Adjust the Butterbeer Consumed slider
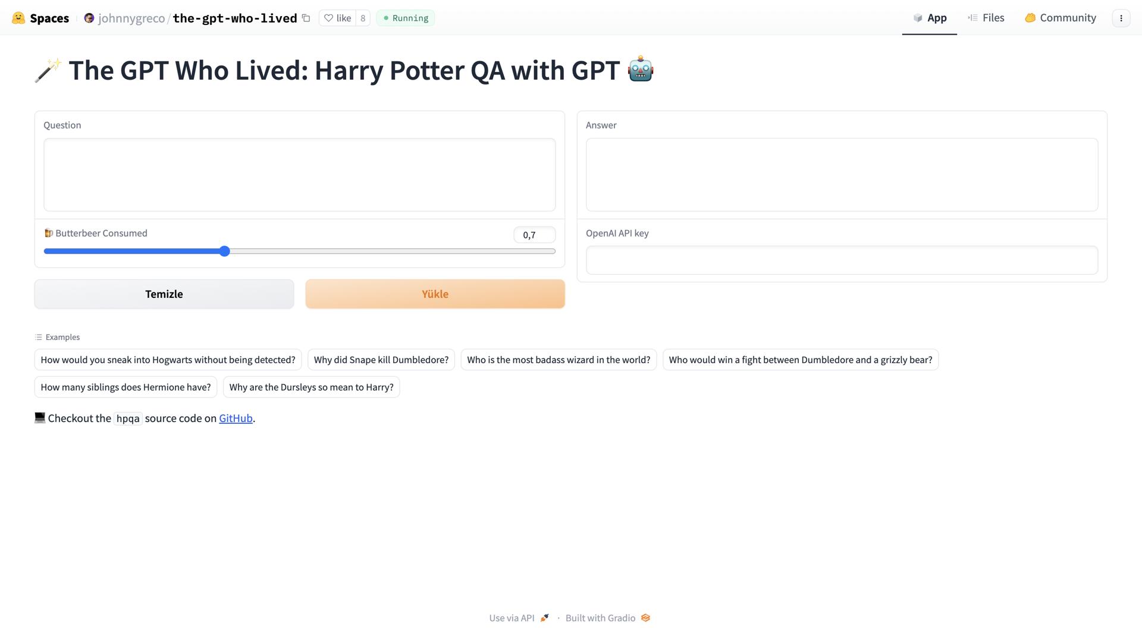The width and height of the screenshot is (1142, 642). (x=224, y=251)
